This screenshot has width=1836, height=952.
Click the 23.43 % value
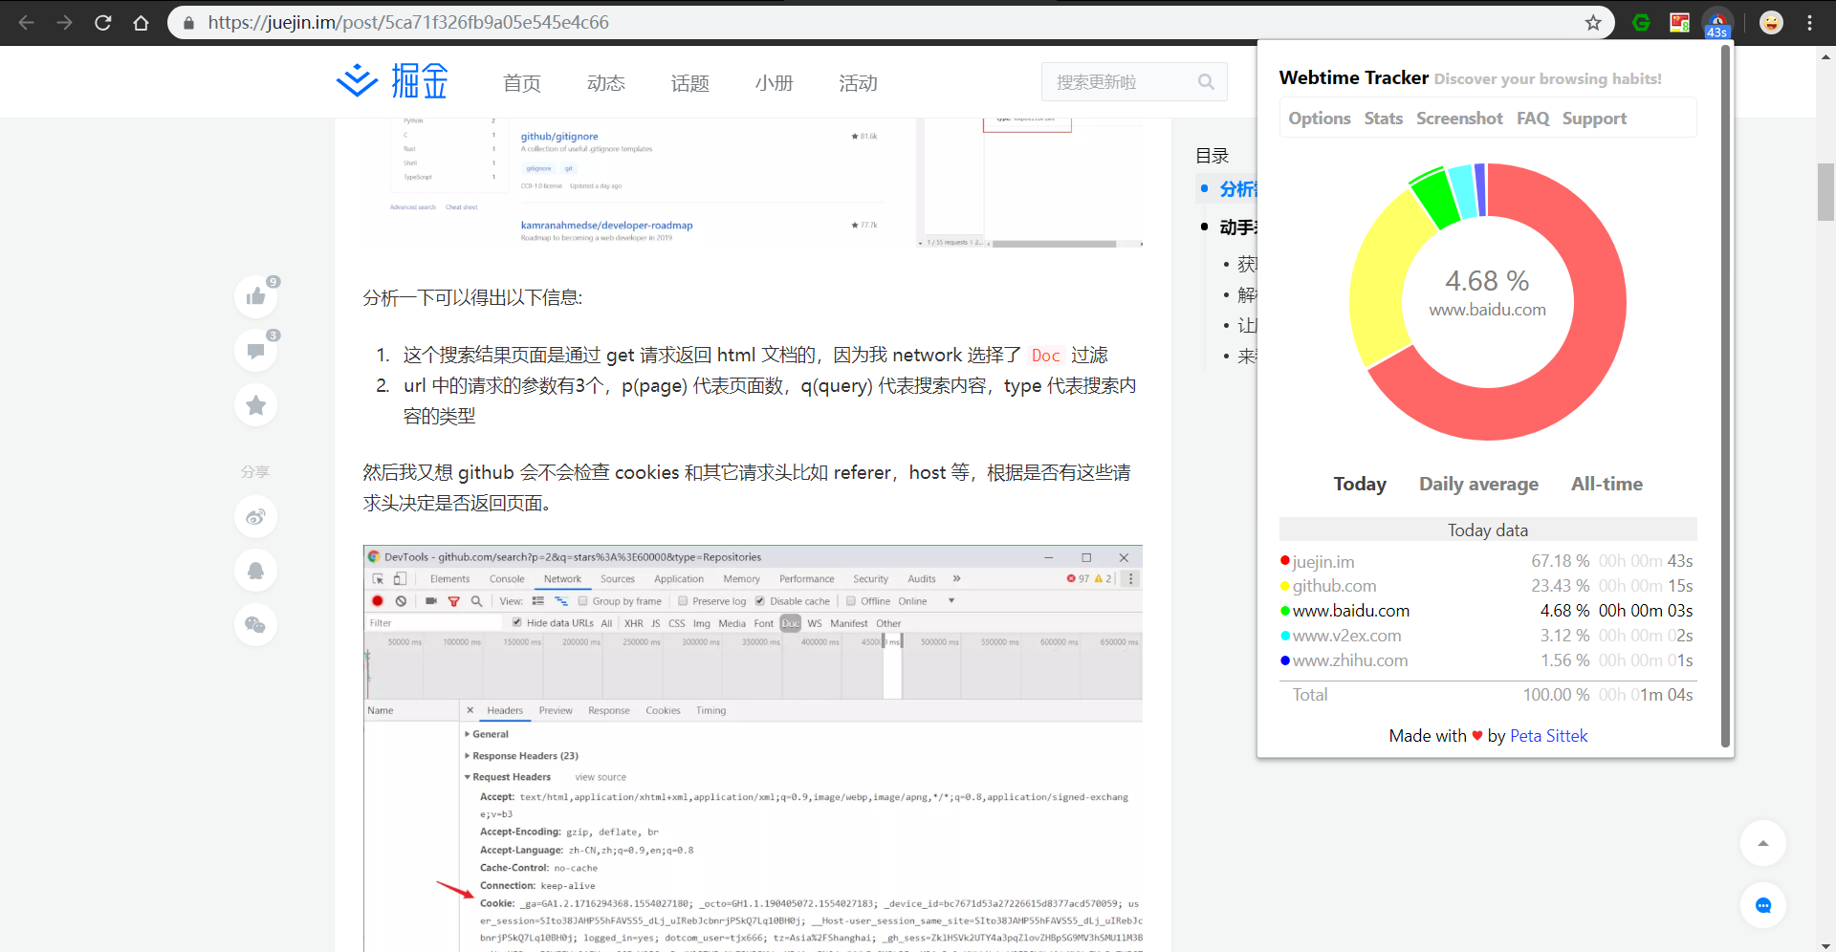coord(1560,586)
